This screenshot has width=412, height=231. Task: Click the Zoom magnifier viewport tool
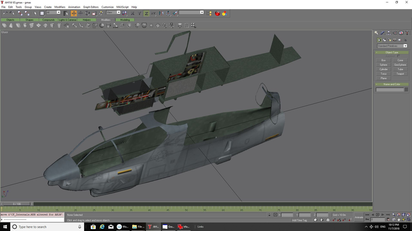click(393, 215)
